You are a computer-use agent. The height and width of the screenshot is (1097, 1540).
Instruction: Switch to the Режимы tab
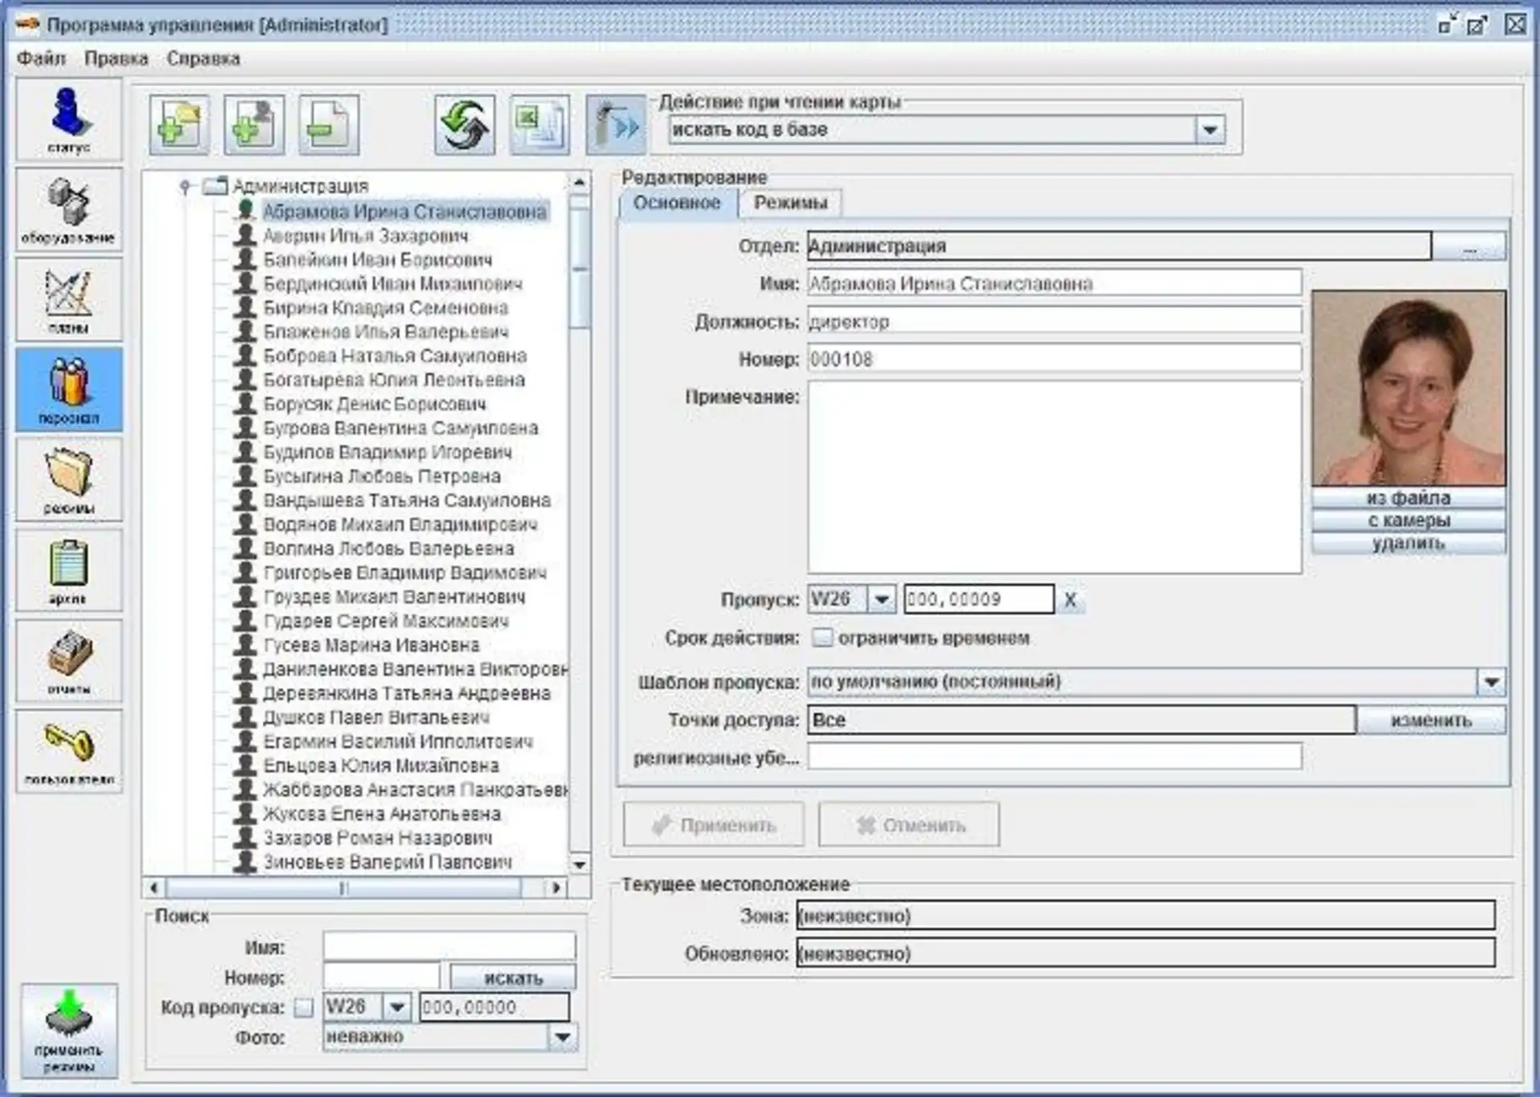coord(790,203)
